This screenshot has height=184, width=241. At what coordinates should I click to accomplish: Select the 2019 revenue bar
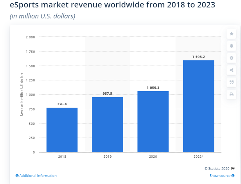click(x=107, y=124)
